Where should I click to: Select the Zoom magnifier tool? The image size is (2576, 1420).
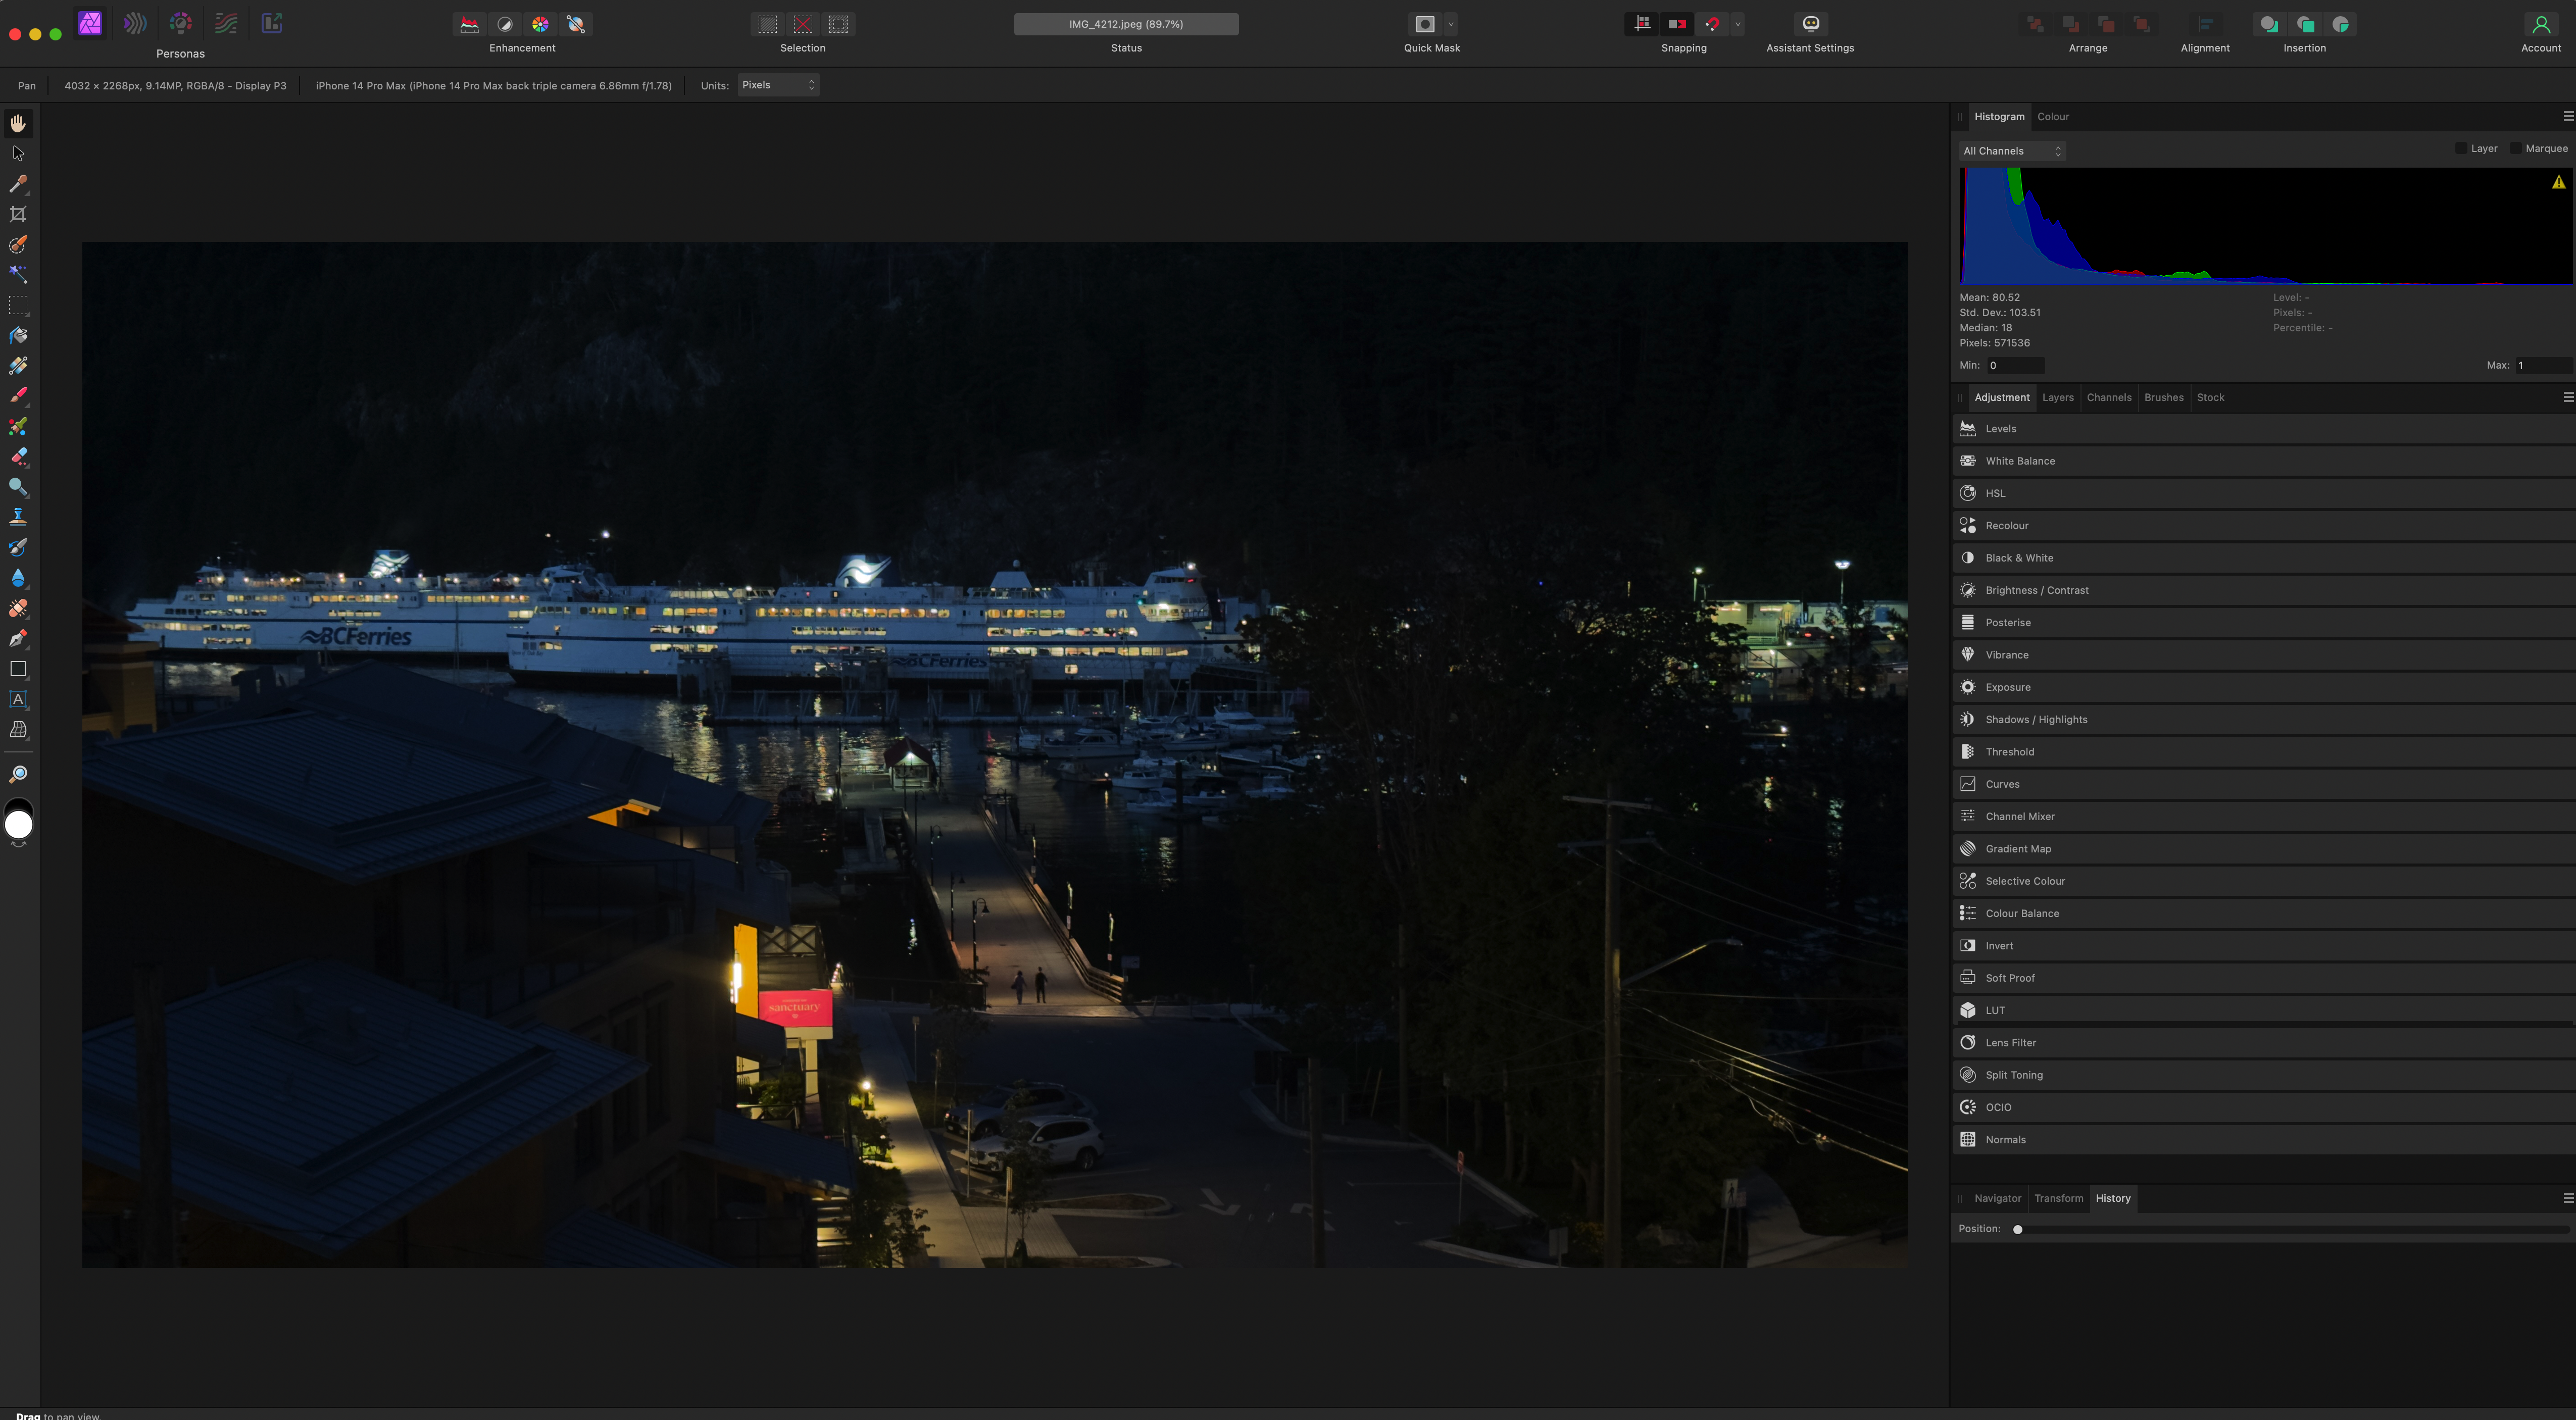(x=18, y=774)
